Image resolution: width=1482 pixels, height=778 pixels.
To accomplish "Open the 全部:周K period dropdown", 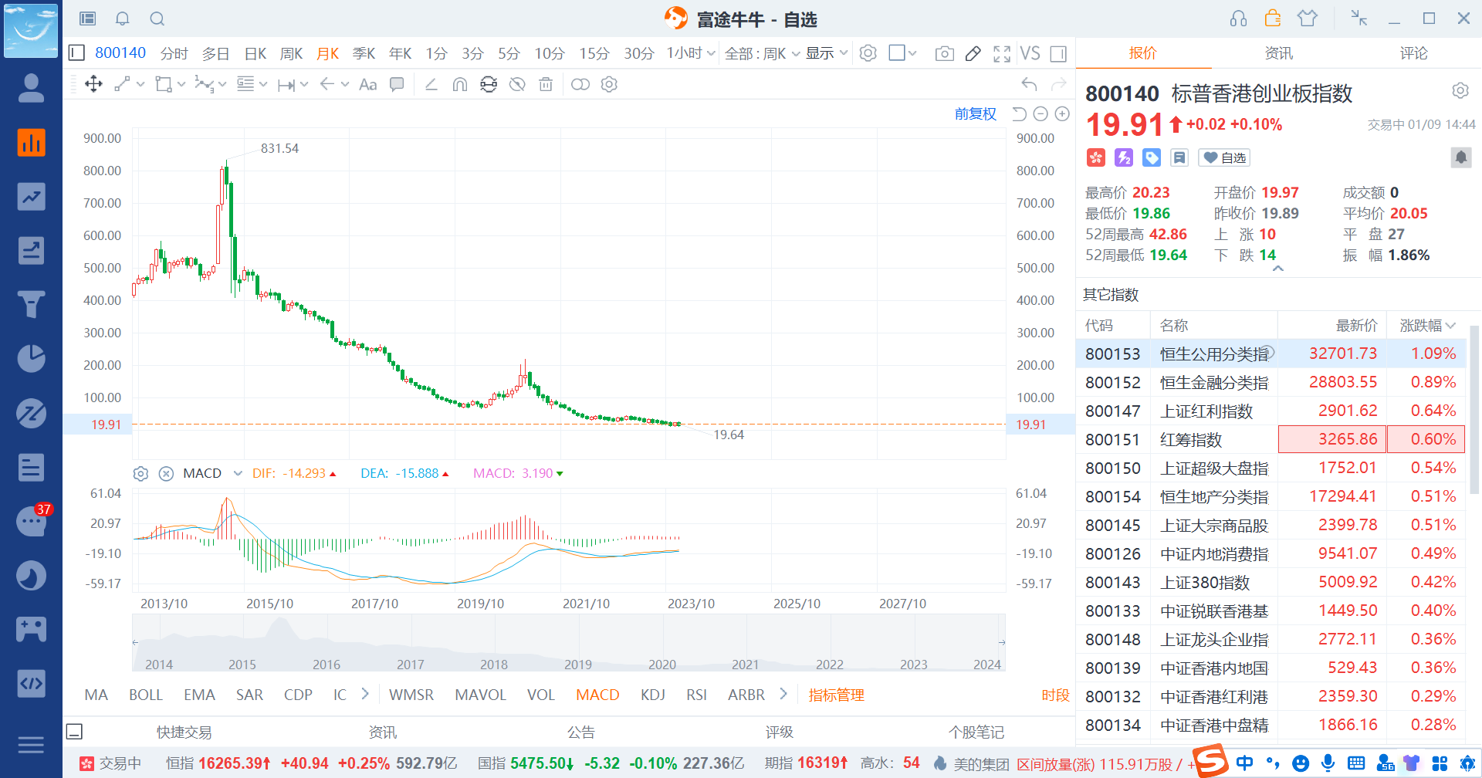I will tap(761, 53).
